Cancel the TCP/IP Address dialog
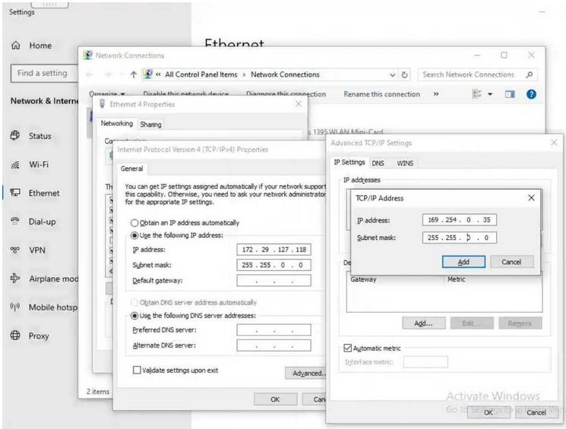The height and width of the screenshot is (429, 566). coord(511,261)
